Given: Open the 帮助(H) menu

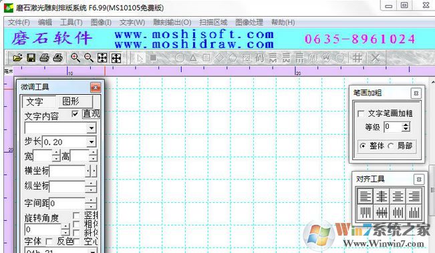Looking at the screenshot, I should pyautogui.click(x=283, y=22).
